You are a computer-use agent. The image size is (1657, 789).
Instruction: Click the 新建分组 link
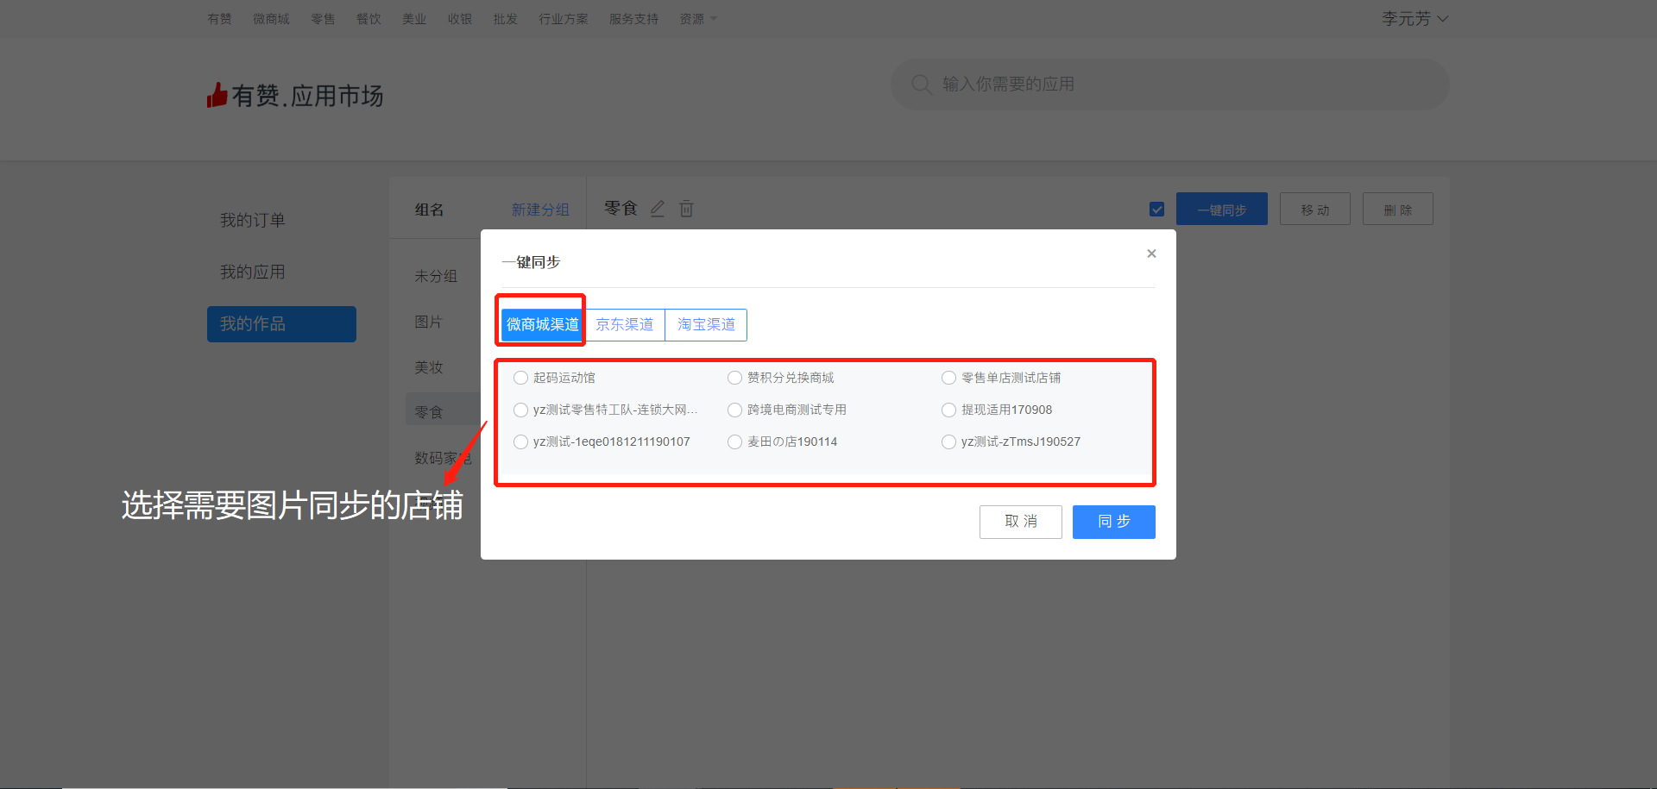pos(540,210)
